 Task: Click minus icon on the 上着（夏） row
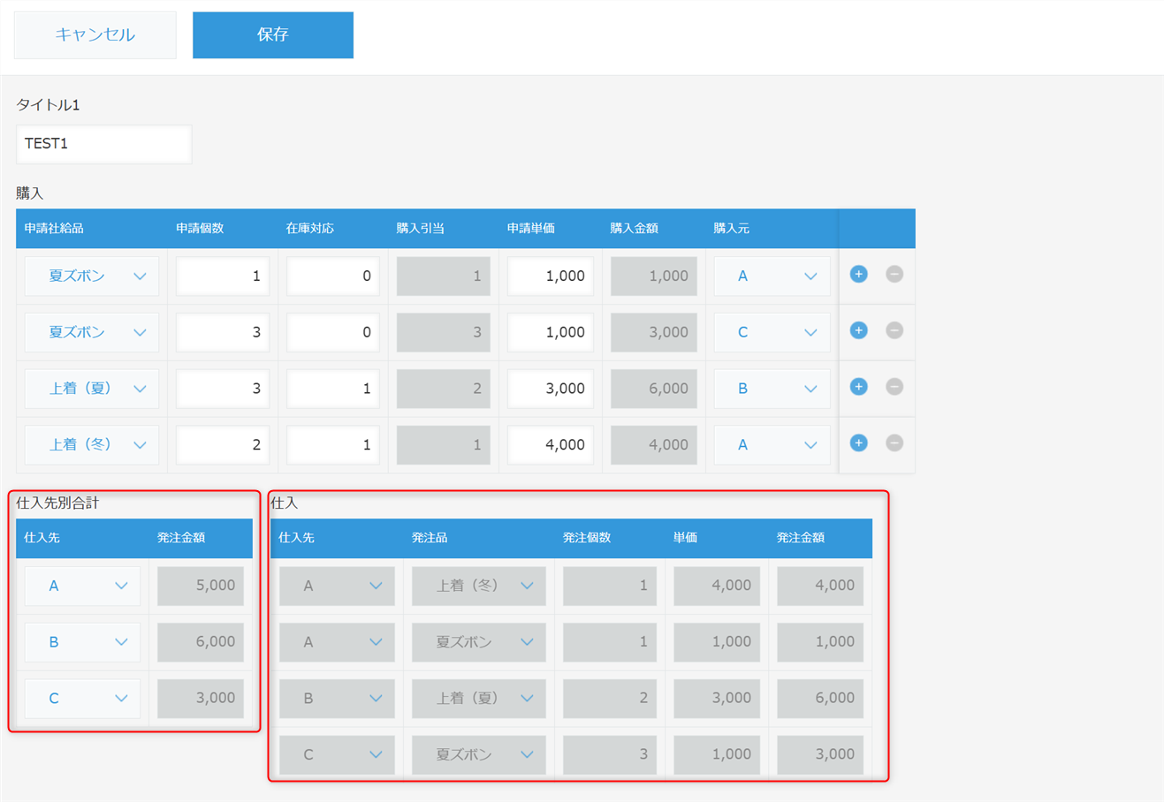(x=894, y=387)
